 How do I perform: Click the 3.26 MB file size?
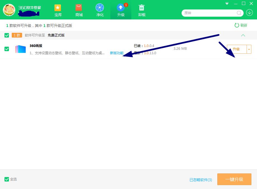pos(180,49)
